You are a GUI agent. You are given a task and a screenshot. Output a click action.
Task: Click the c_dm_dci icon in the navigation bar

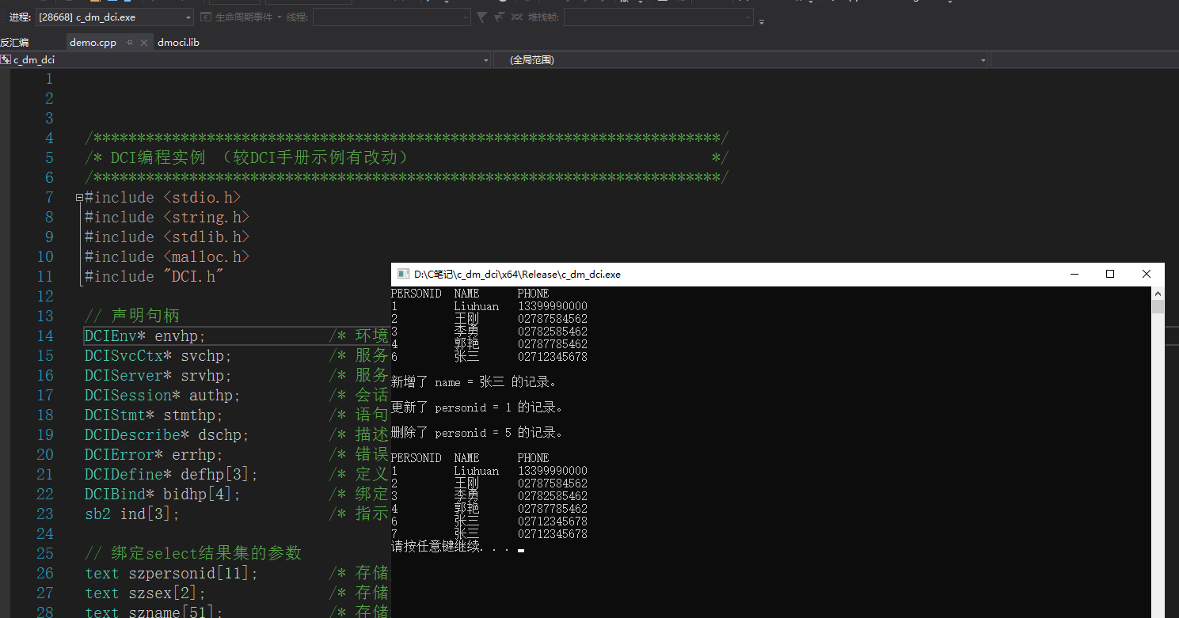[6, 59]
